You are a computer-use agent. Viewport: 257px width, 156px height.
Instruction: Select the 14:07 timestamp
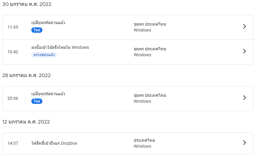tap(13, 143)
